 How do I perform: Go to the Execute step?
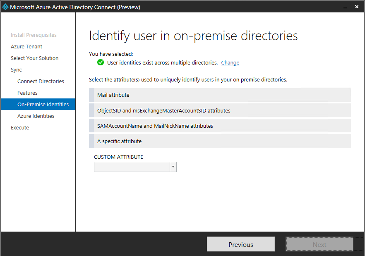pyautogui.click(x=20, y=128)
